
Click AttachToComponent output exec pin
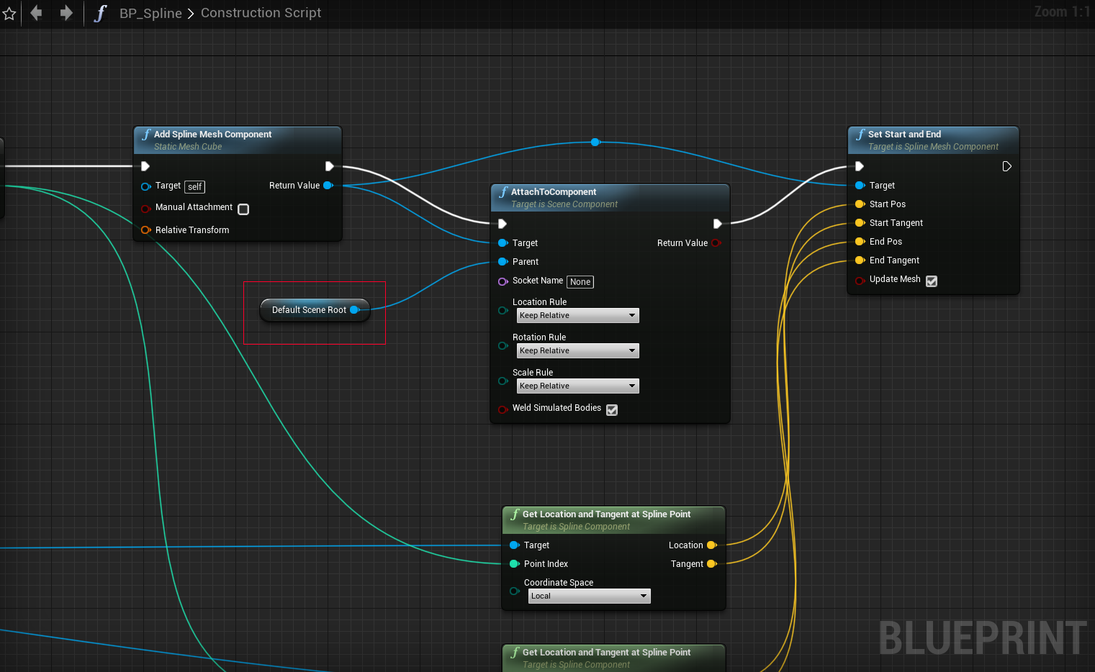(717, 224)
